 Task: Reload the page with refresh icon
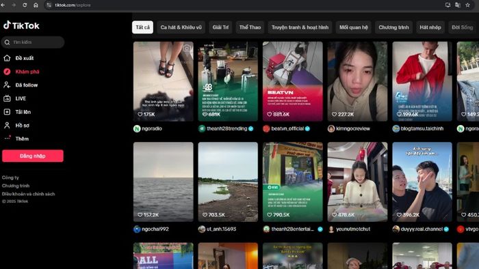(x=25, y=5)
